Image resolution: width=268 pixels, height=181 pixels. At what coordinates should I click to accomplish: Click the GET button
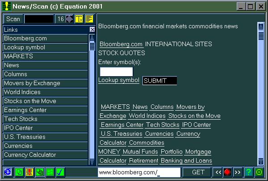tap(198, 172)
